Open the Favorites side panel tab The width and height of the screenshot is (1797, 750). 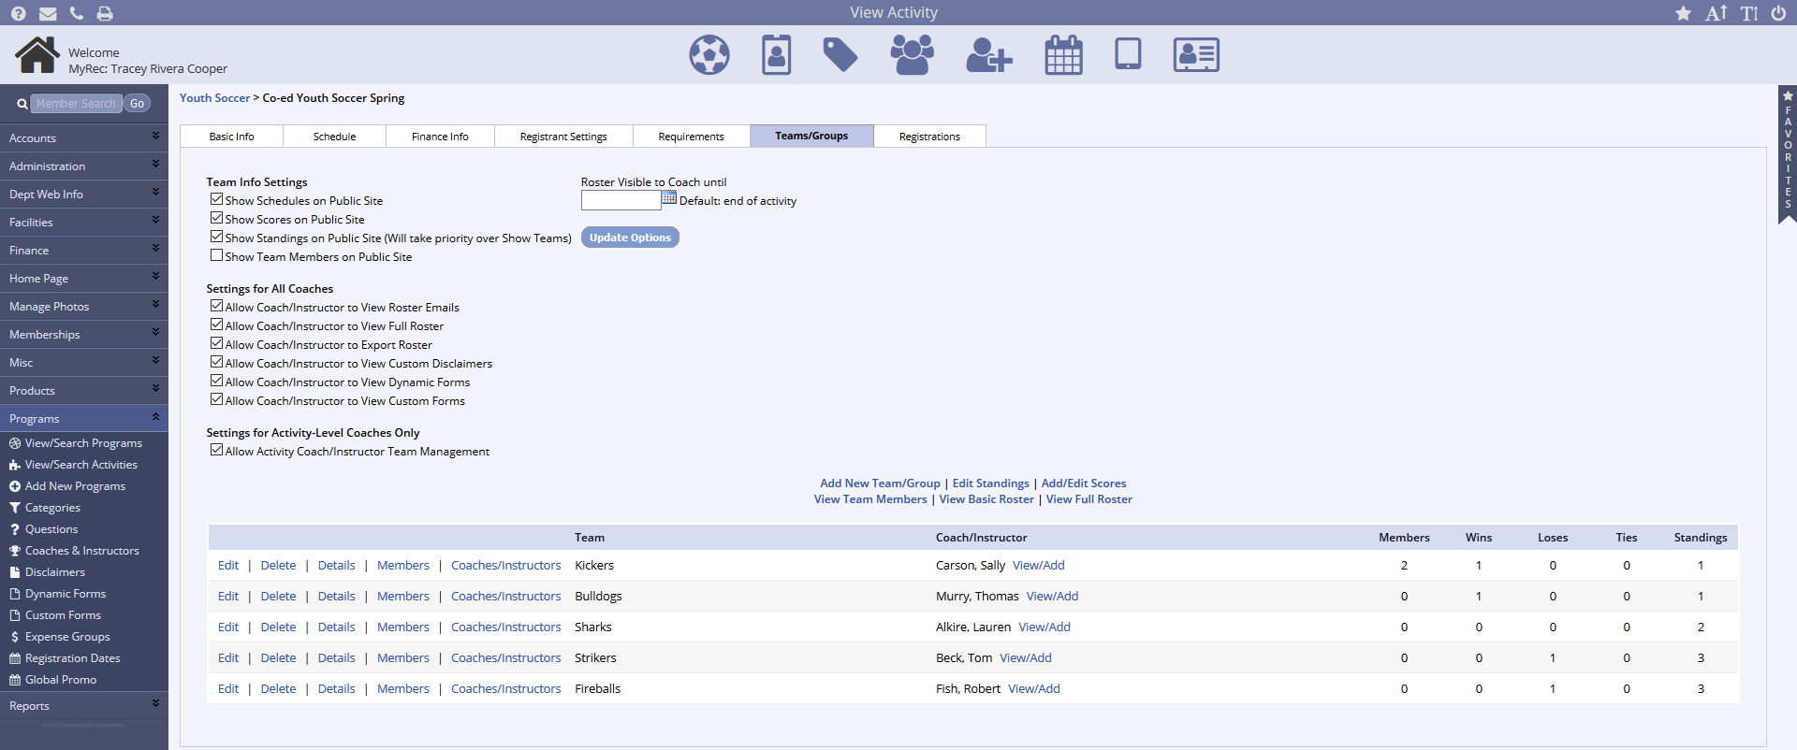point(1788,154)
